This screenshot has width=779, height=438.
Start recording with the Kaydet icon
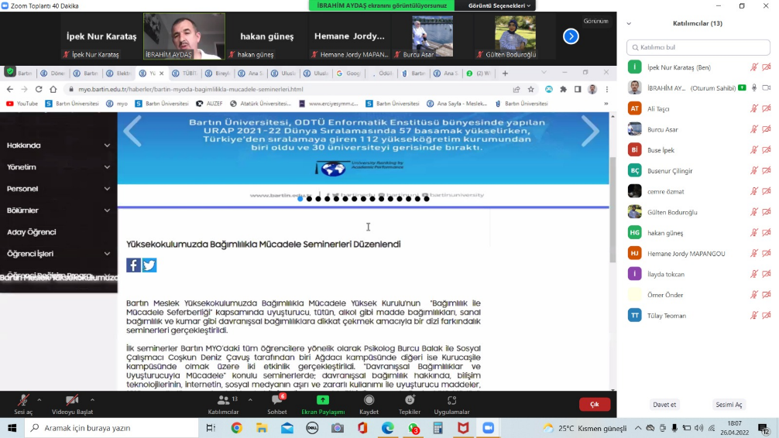coord(369,401)
